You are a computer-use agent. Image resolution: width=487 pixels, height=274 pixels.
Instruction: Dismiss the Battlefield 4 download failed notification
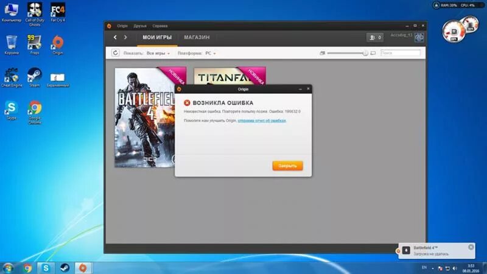(x=471, y=247)
